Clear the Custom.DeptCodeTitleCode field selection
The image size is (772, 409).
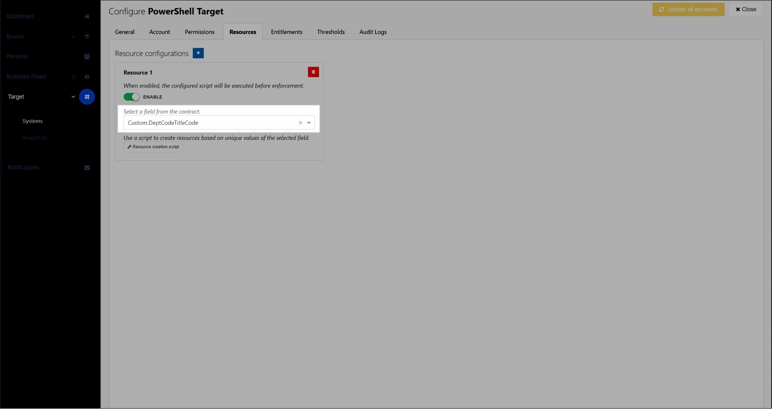click(300, 123)
